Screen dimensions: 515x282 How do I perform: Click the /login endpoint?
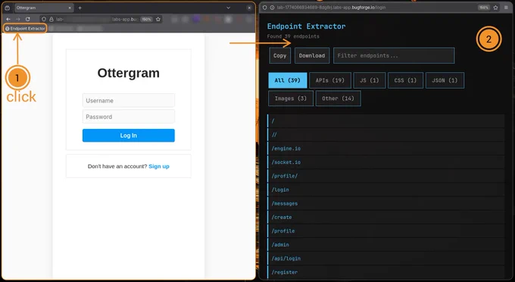[x=386, y=190]
